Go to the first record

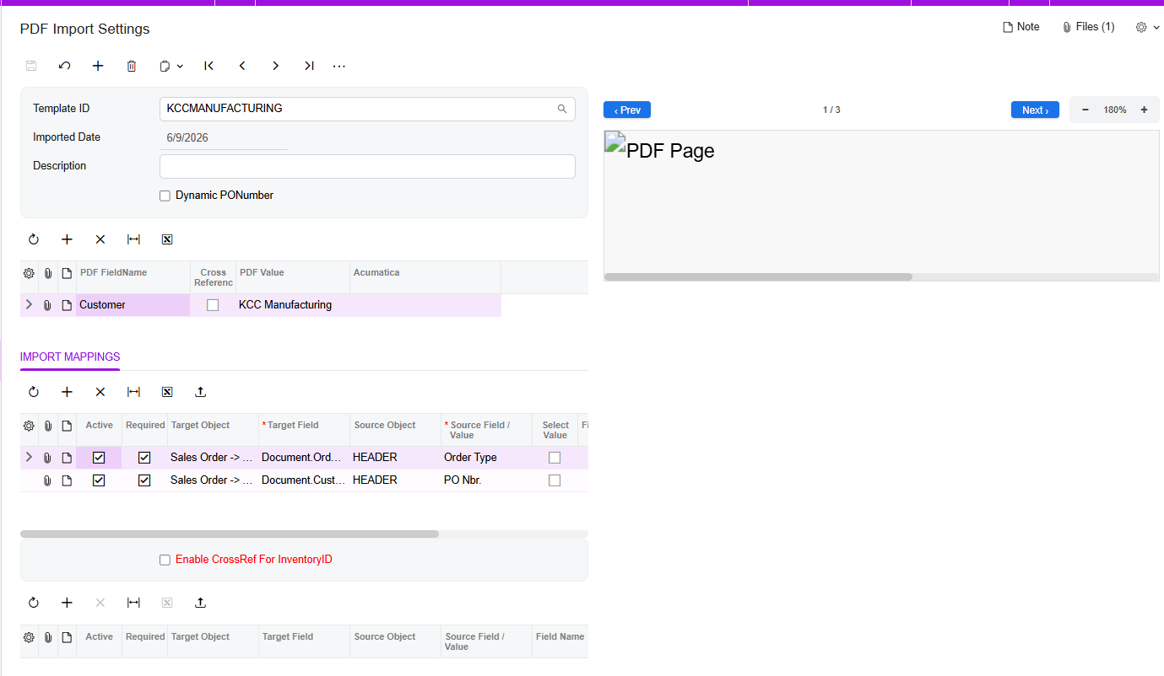click(209, 66)
